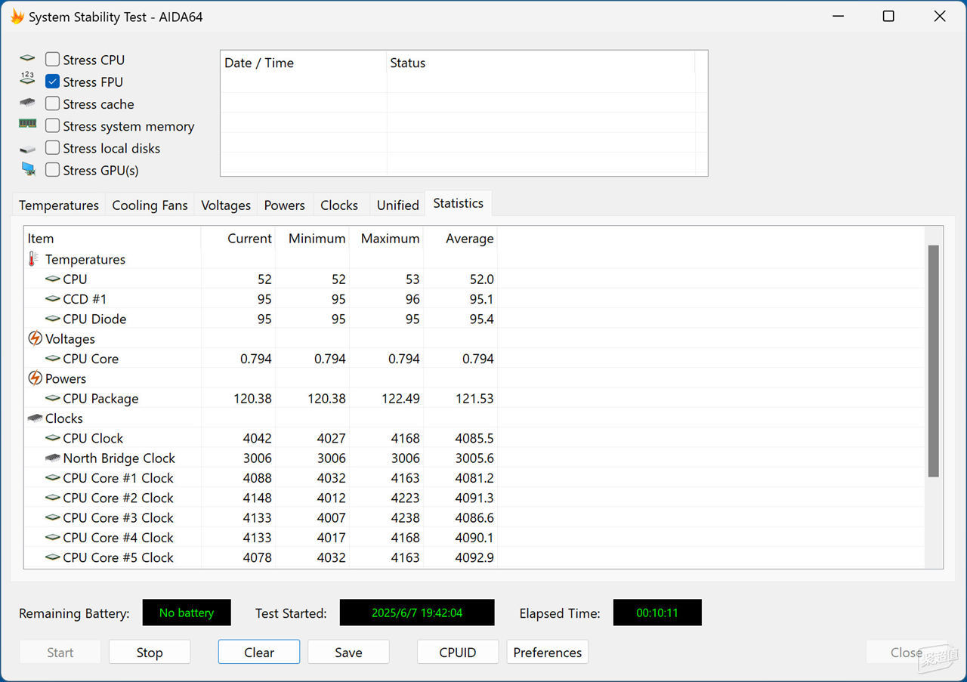Click the statistics list vertical scrollbar thumb
Viewport: 967px width, 682px height.
pos(934,361)
